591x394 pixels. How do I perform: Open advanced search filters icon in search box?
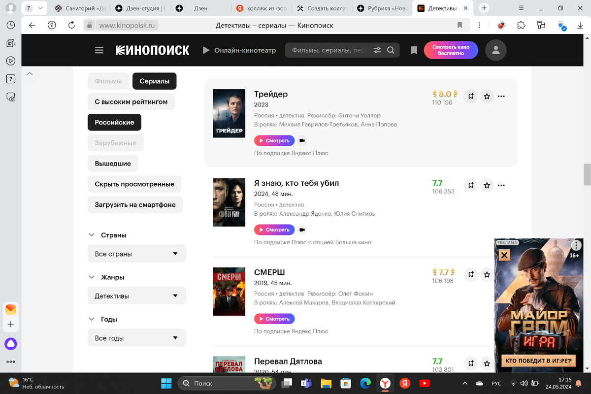pyautogui.click(x=378, y=50)
